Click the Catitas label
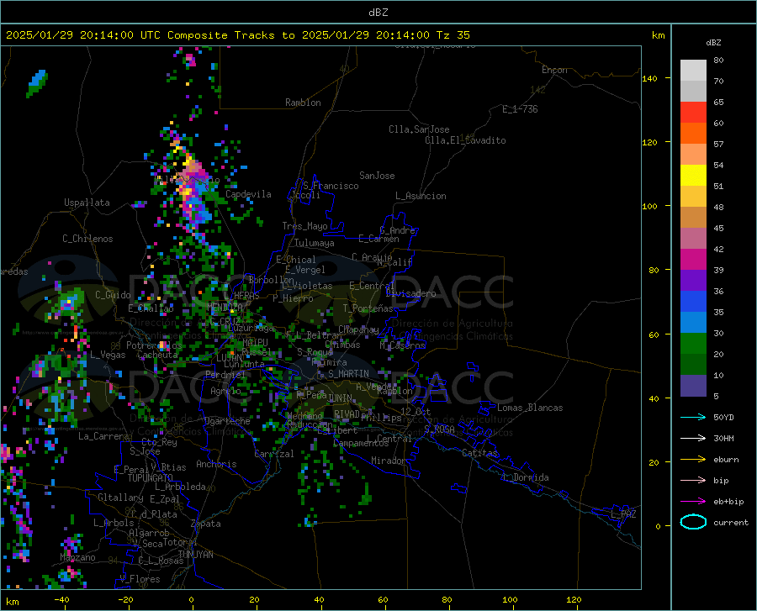 click(x=479, y=453)
